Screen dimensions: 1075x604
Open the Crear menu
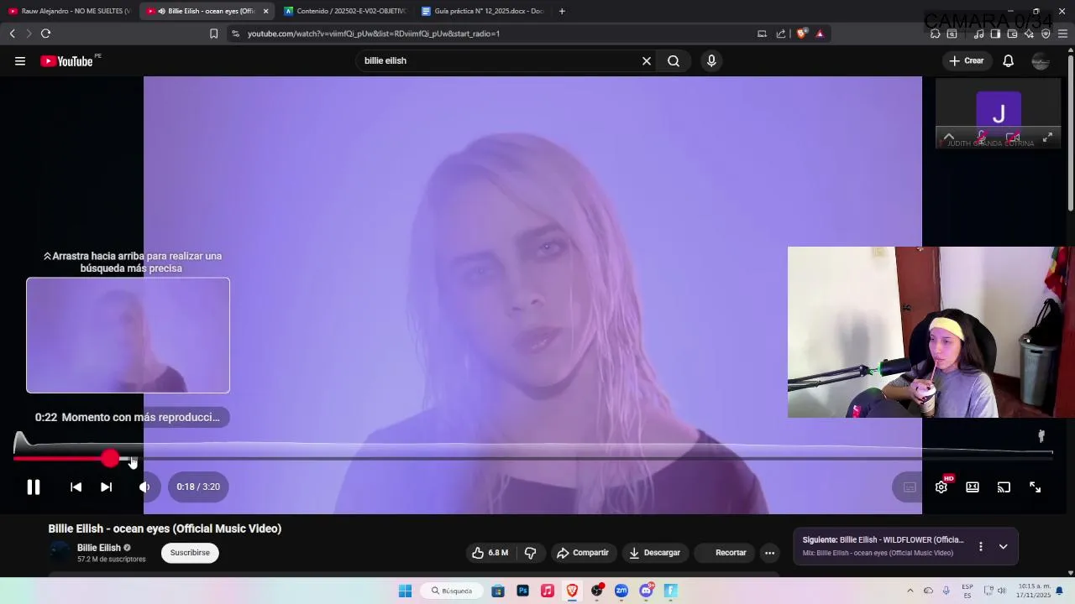967,60
